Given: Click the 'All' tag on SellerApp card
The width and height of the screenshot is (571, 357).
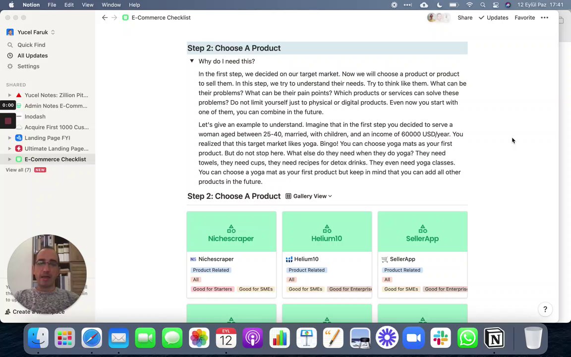Looking at the screenshot, I should point(387,280).
